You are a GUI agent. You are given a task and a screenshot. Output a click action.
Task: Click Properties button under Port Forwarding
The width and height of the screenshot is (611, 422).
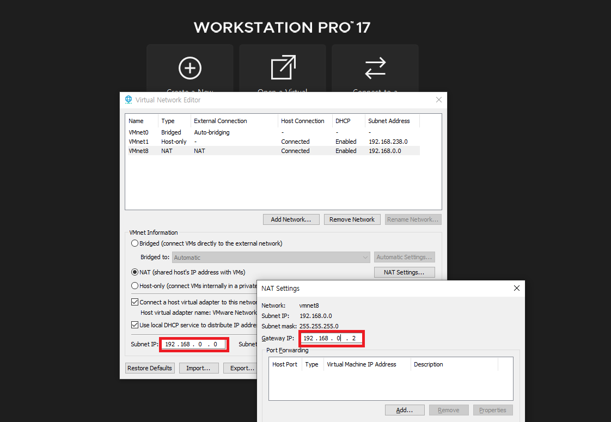[492, 410]
